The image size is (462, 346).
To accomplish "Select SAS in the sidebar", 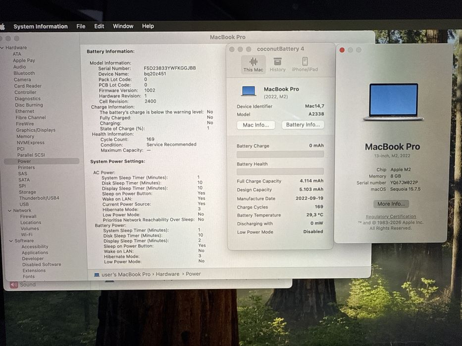I will [22, 174].
